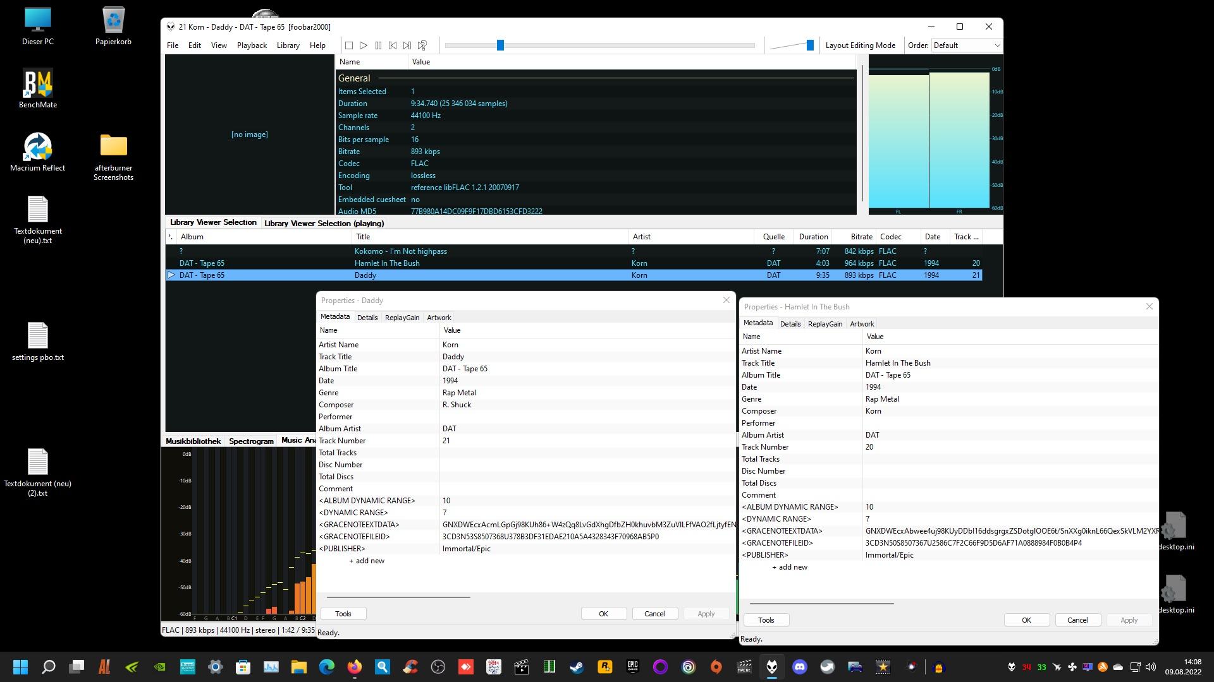Click the playback seek bar handle
Viewport: 1214px width, 682px height.
point(500,45)
